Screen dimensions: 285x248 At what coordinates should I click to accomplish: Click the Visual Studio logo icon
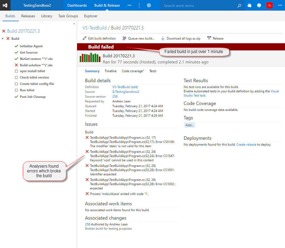[5, 5]
